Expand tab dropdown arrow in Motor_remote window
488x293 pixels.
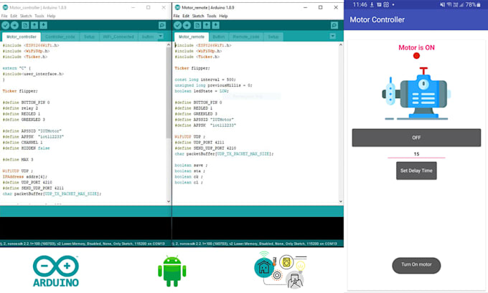pos(334,37)
